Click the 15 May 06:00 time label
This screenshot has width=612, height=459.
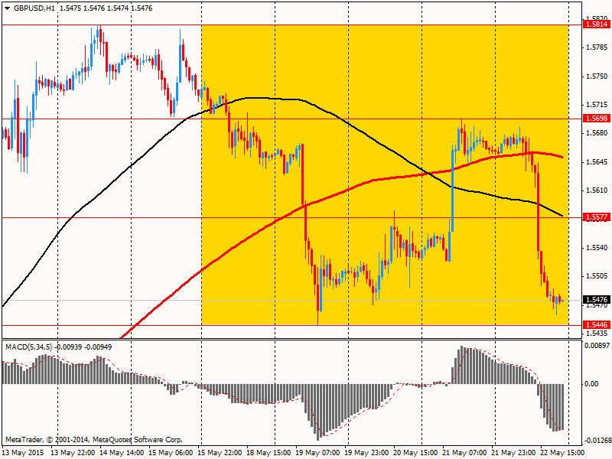point(171,453)
